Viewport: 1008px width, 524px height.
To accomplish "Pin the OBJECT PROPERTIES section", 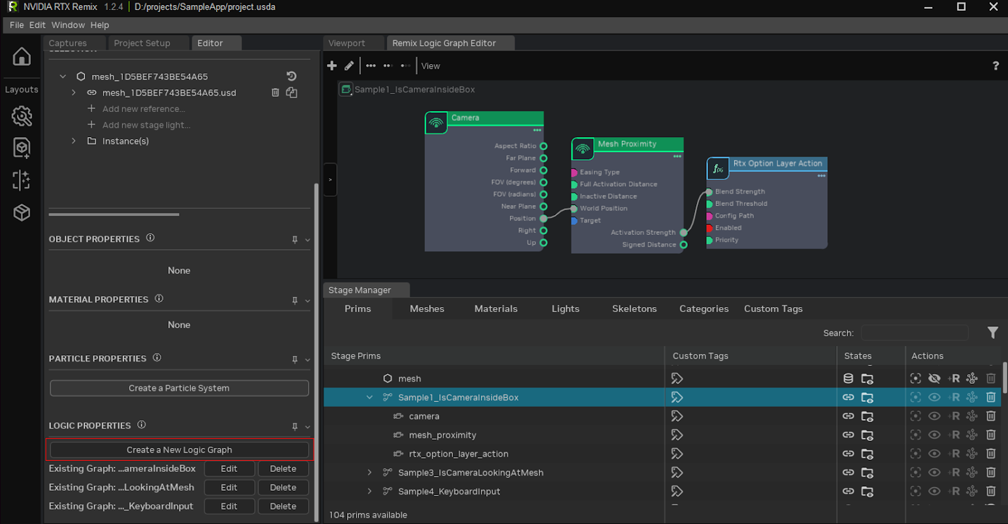I will [x=295, y=240].
